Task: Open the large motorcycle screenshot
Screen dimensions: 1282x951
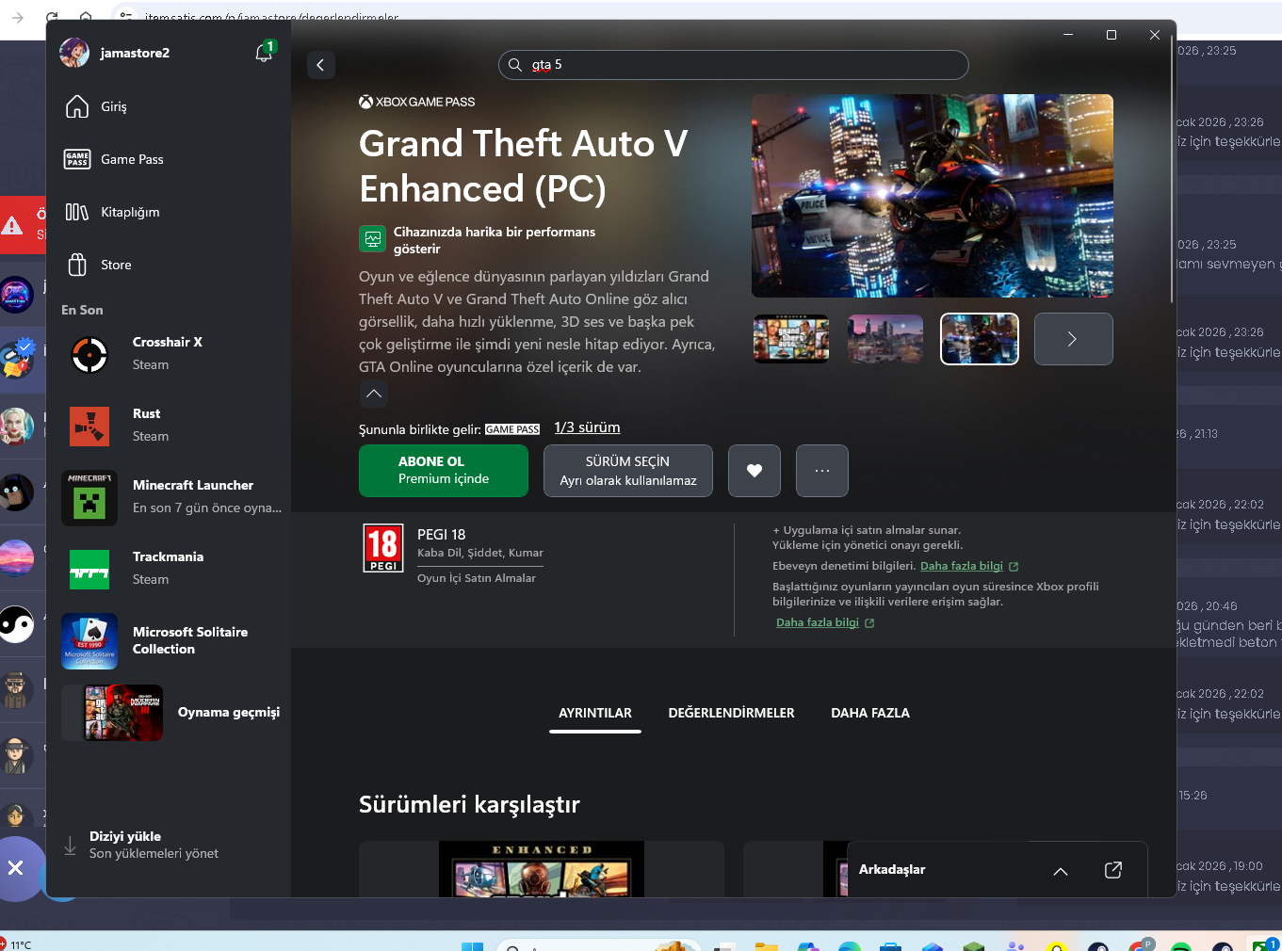Action: (x=933, y=196)
